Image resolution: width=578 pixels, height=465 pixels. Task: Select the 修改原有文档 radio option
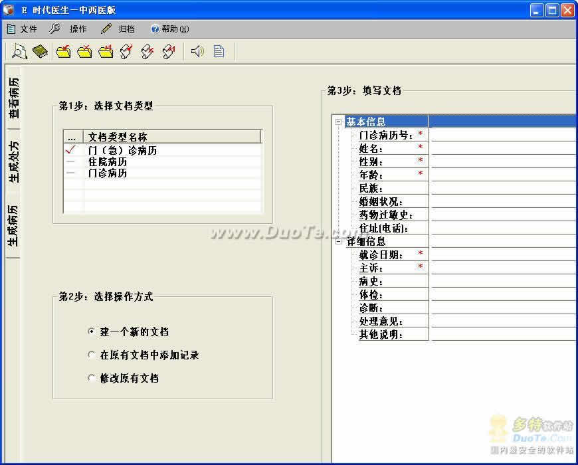(x=92, y=378)
